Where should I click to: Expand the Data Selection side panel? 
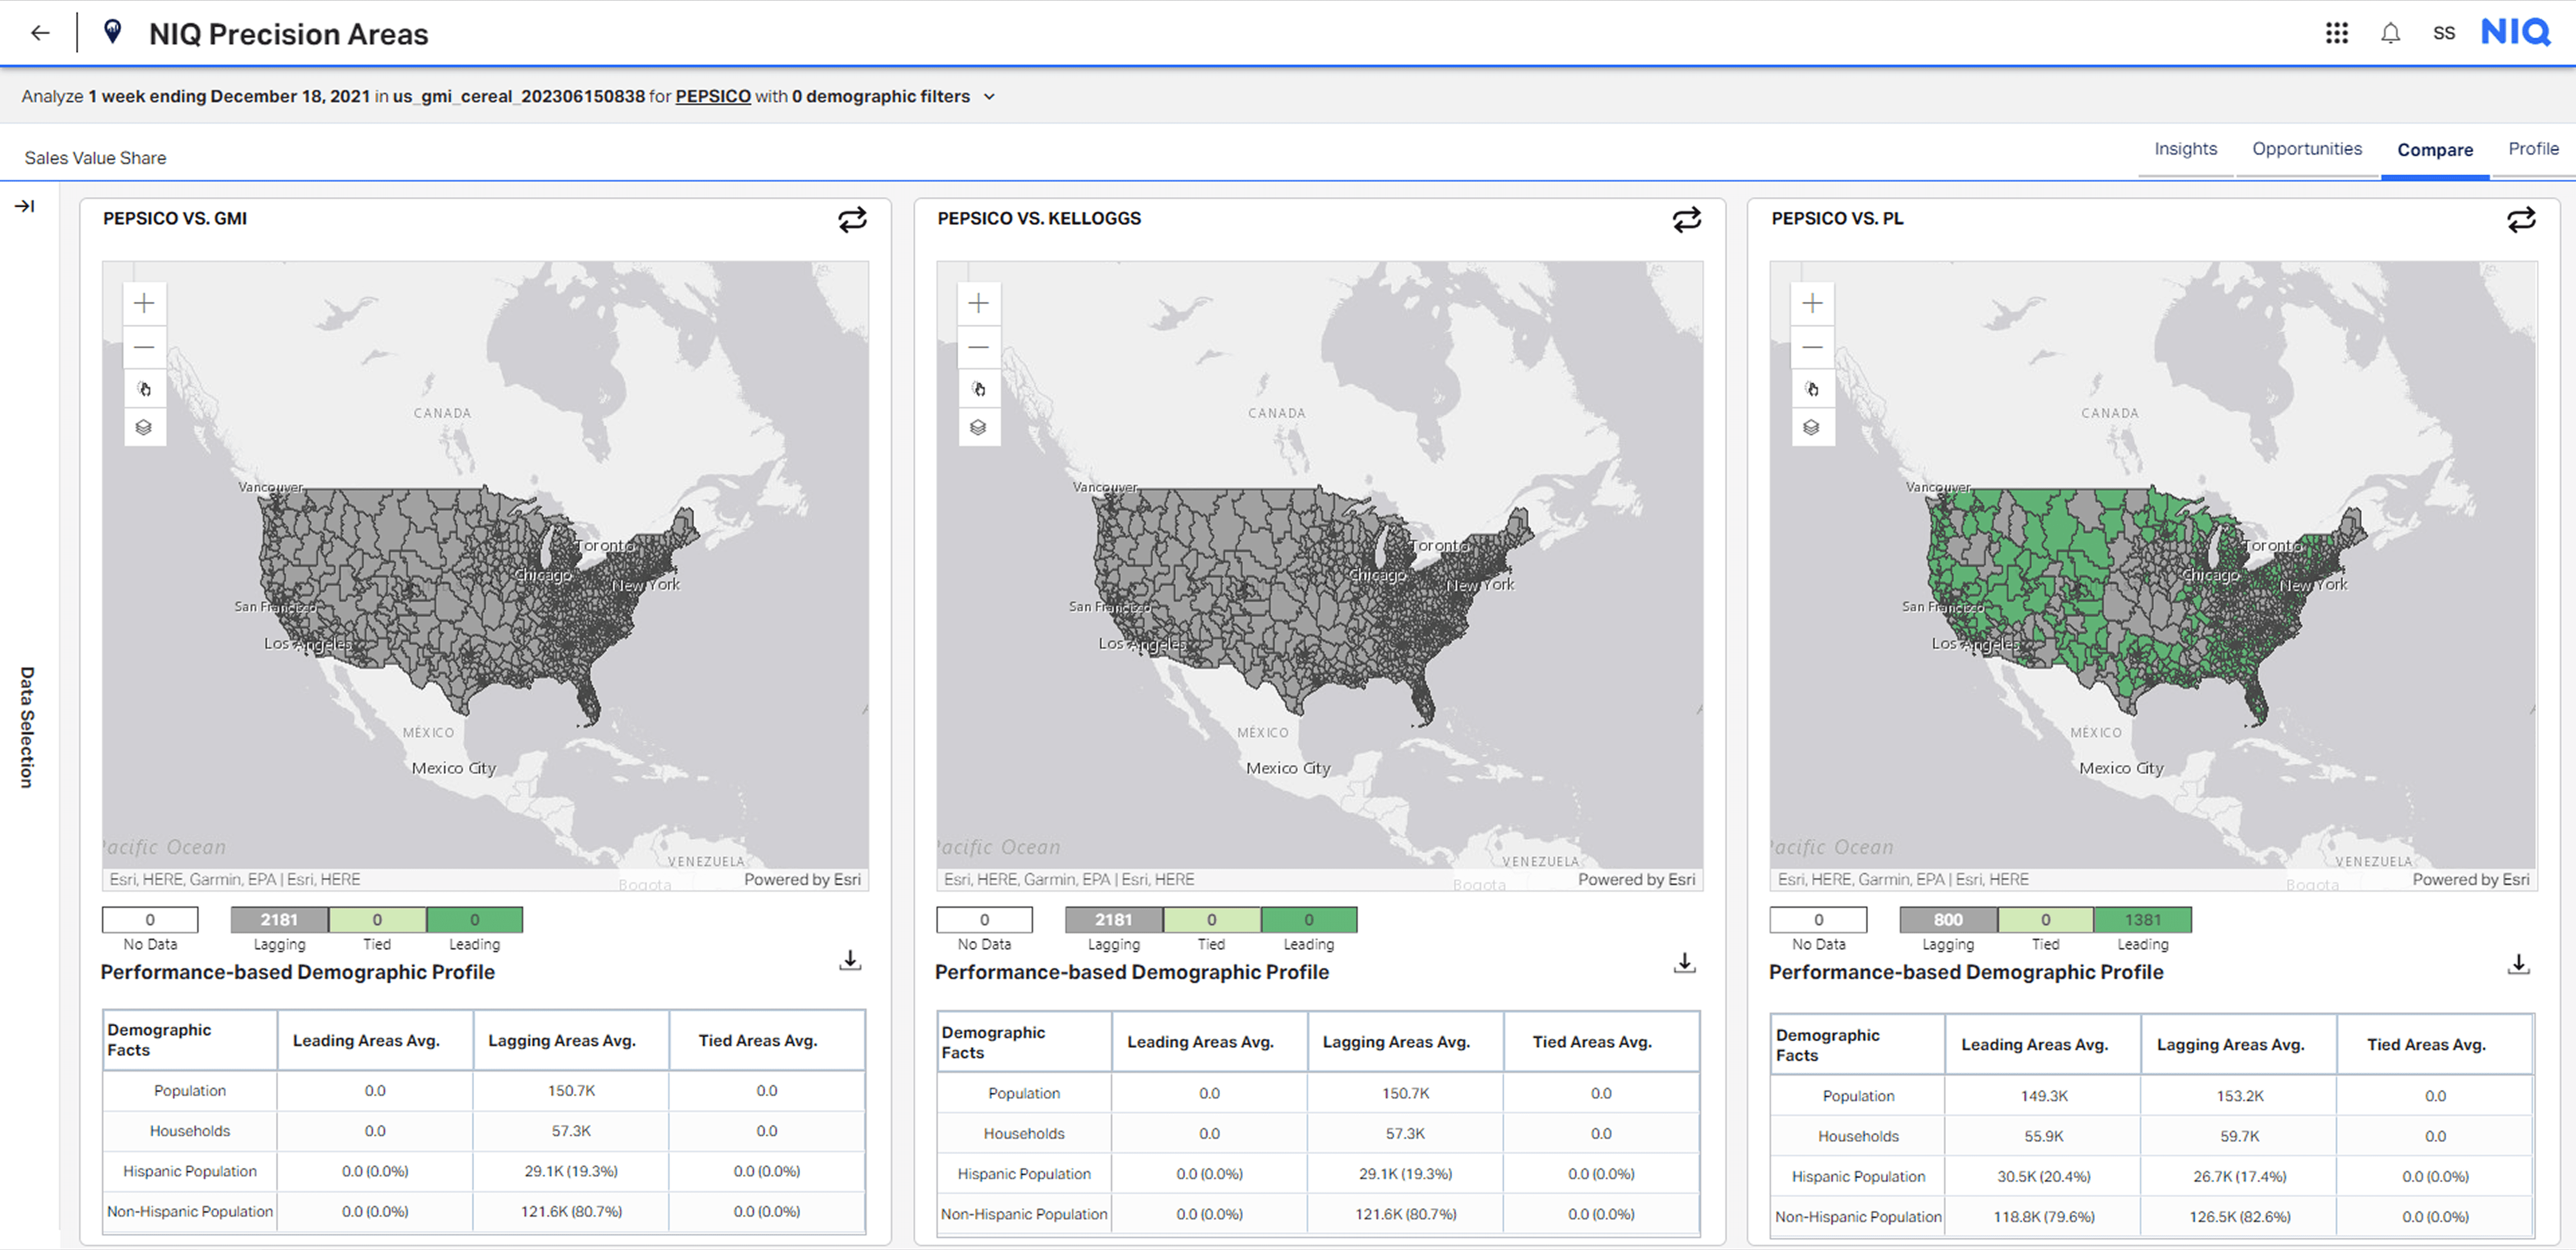coord(25,206)
